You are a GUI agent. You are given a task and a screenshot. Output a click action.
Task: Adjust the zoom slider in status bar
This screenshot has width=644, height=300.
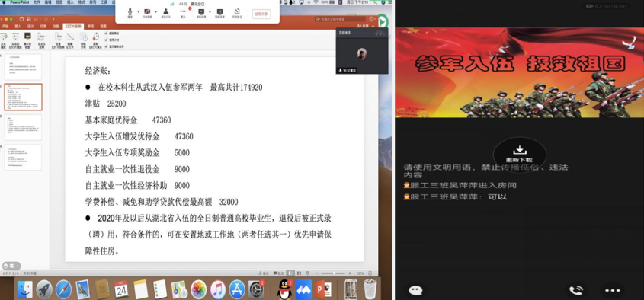(x=334, y=273)
